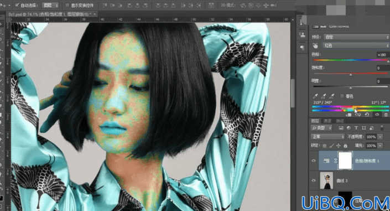The height and width of the screenshot is (211, 390).
Task: Expand the opacity 100% dropdown arrow
Action: 380,137
